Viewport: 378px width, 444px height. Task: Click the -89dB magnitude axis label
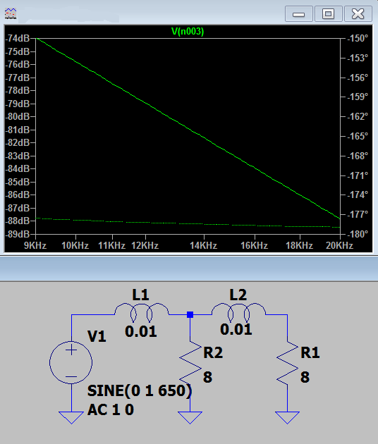click(18, 234)
